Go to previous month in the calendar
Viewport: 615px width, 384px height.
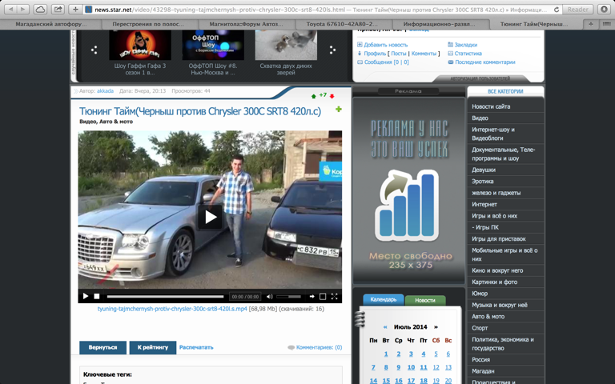(385, 326)
